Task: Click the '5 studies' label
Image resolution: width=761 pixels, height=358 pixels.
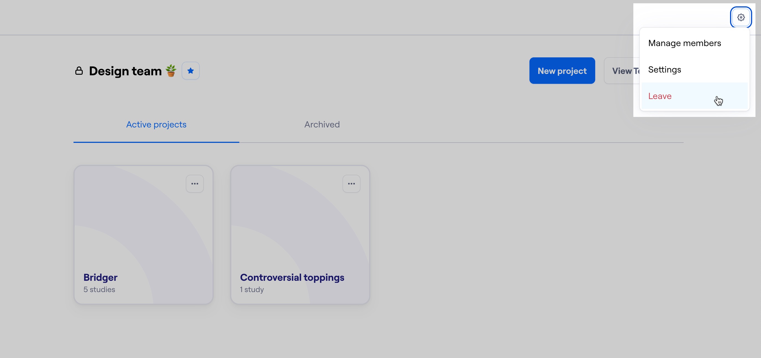Action: (x=99, y=290)
